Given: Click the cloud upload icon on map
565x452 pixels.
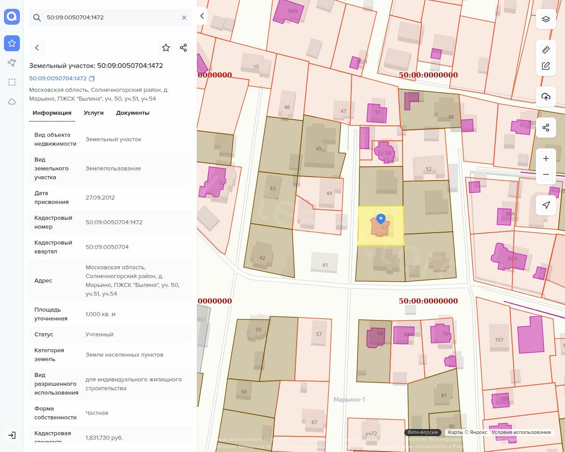Looking at the screenshot, I should coord(546,97).
